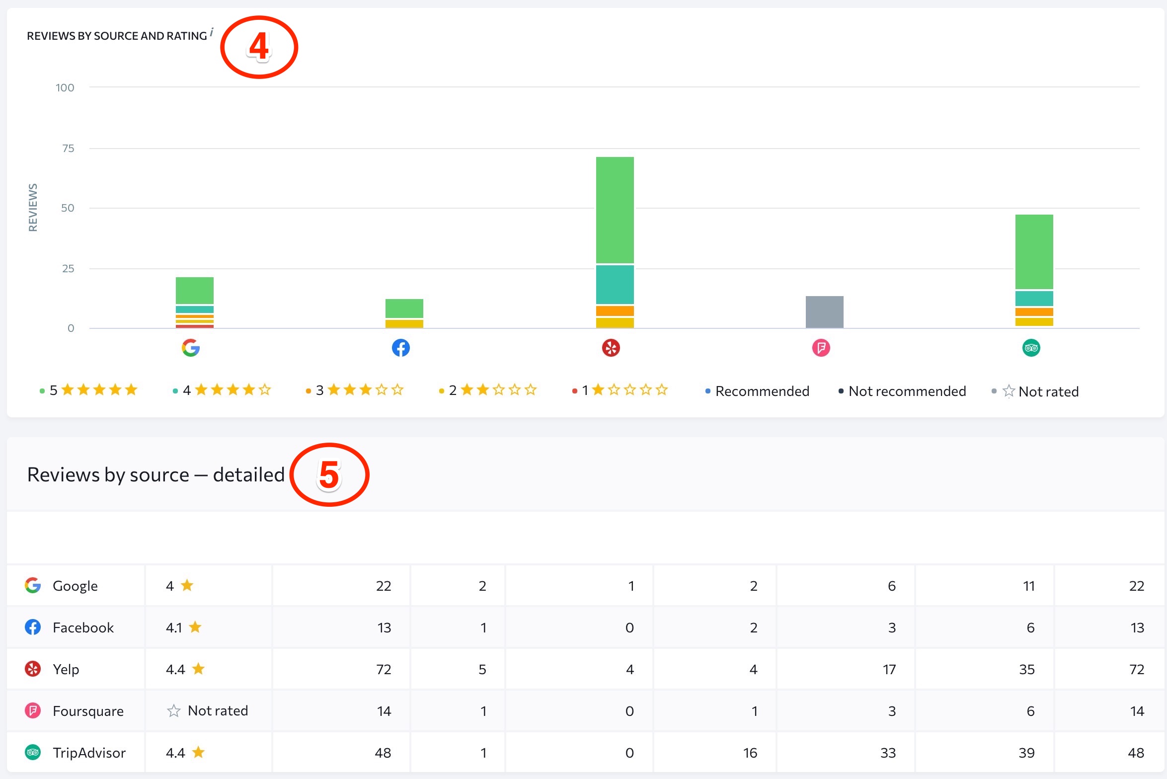Click the TripAdvisor icon under the chart
Screen dimensions: 1167x779
tap(1031, 348)
